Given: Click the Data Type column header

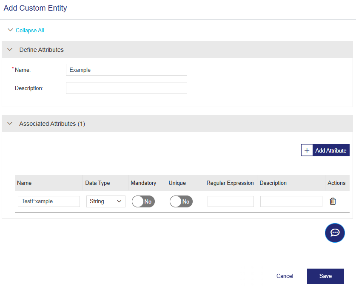Looking at the screenshot, I should (x=97, y=183).
